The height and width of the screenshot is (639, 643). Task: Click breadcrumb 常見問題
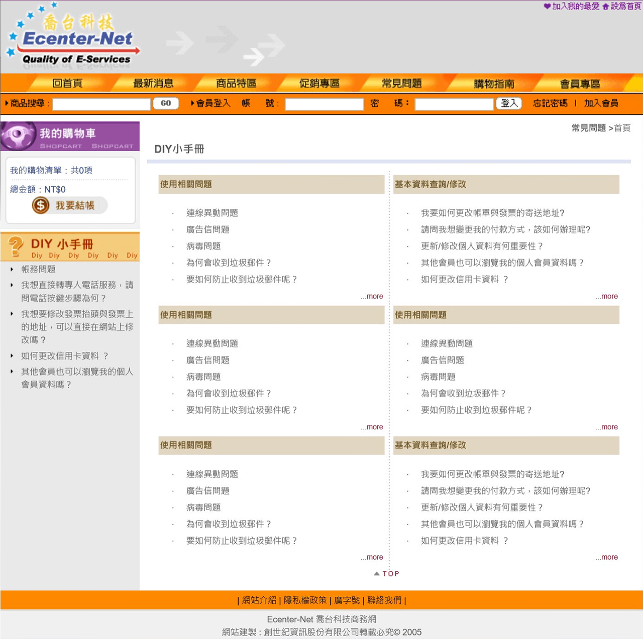click(x=588, y=128)
